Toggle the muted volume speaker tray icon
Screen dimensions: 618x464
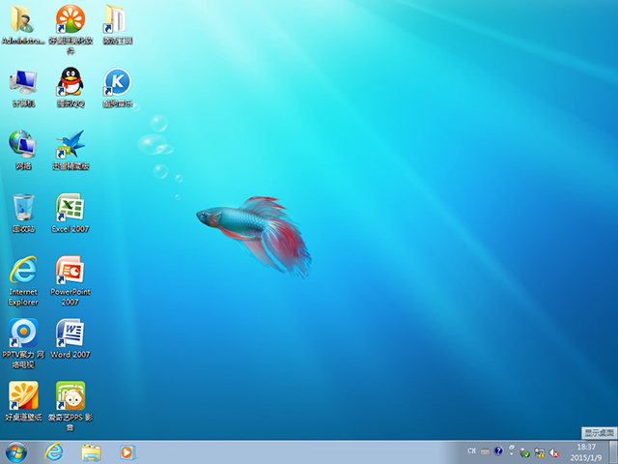[554, 452]
